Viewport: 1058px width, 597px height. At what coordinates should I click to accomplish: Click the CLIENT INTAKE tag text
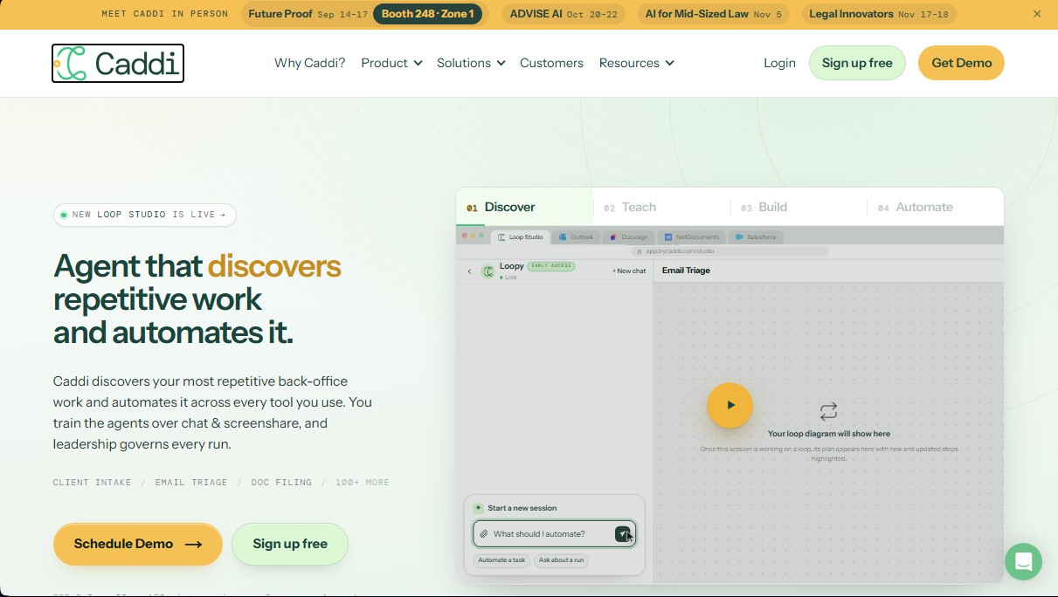(x=92, y=483)
